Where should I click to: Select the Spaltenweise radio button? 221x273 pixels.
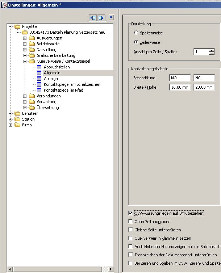[136, 33]
